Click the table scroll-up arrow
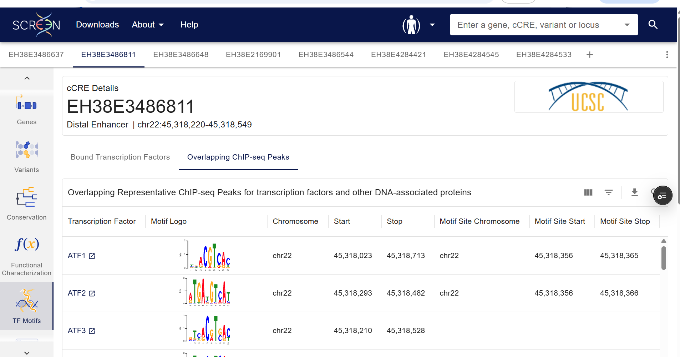 [664, 241]
